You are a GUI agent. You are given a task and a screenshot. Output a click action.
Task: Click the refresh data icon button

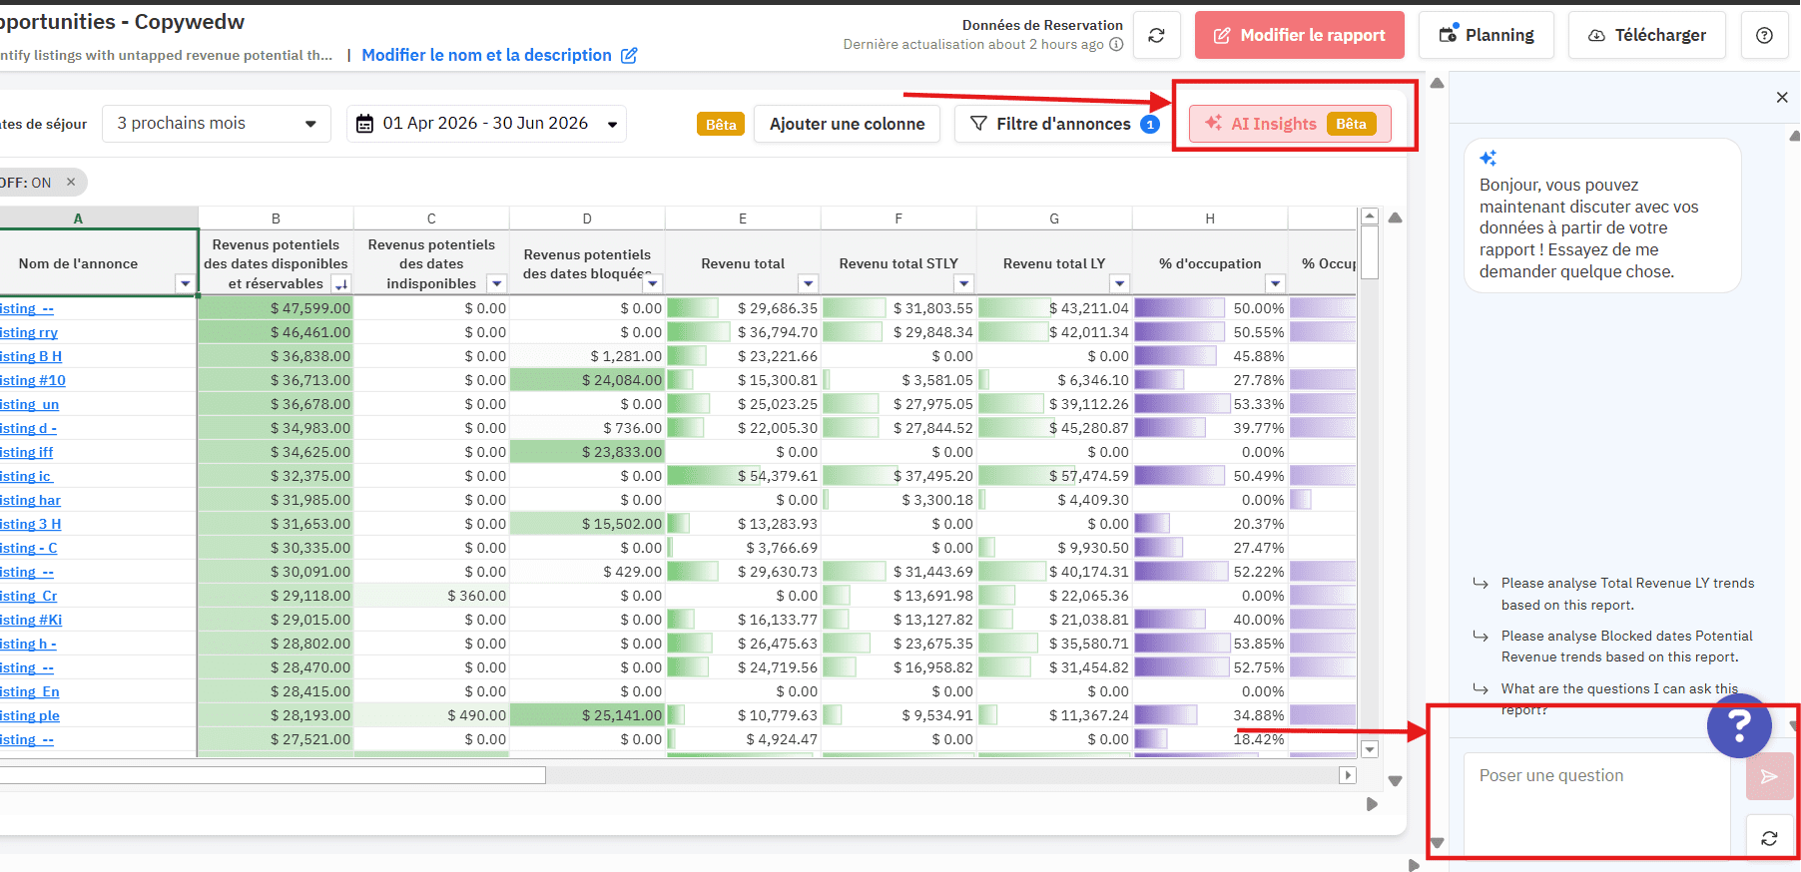1156,36
